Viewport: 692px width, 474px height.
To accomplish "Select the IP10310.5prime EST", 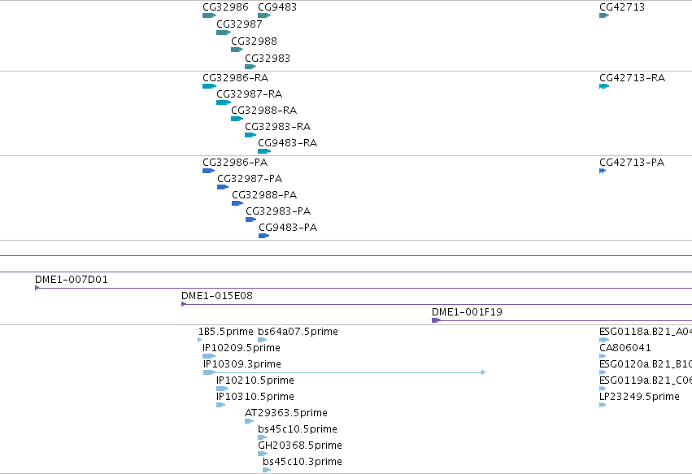I will 220,405.
